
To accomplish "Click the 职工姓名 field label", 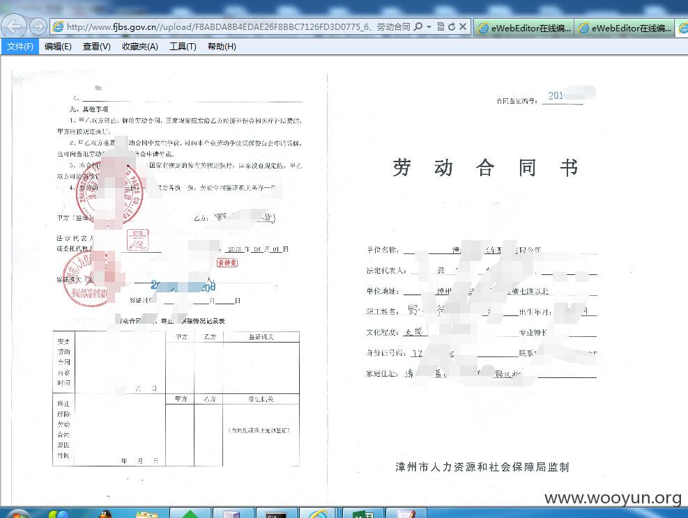I will click(x=382, y=312).
